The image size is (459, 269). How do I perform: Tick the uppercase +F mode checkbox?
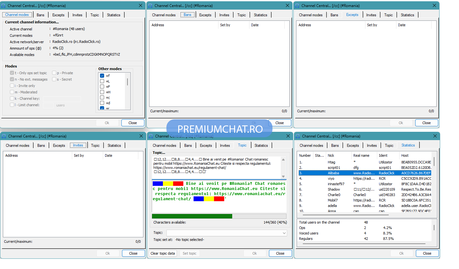coord(102,87)
